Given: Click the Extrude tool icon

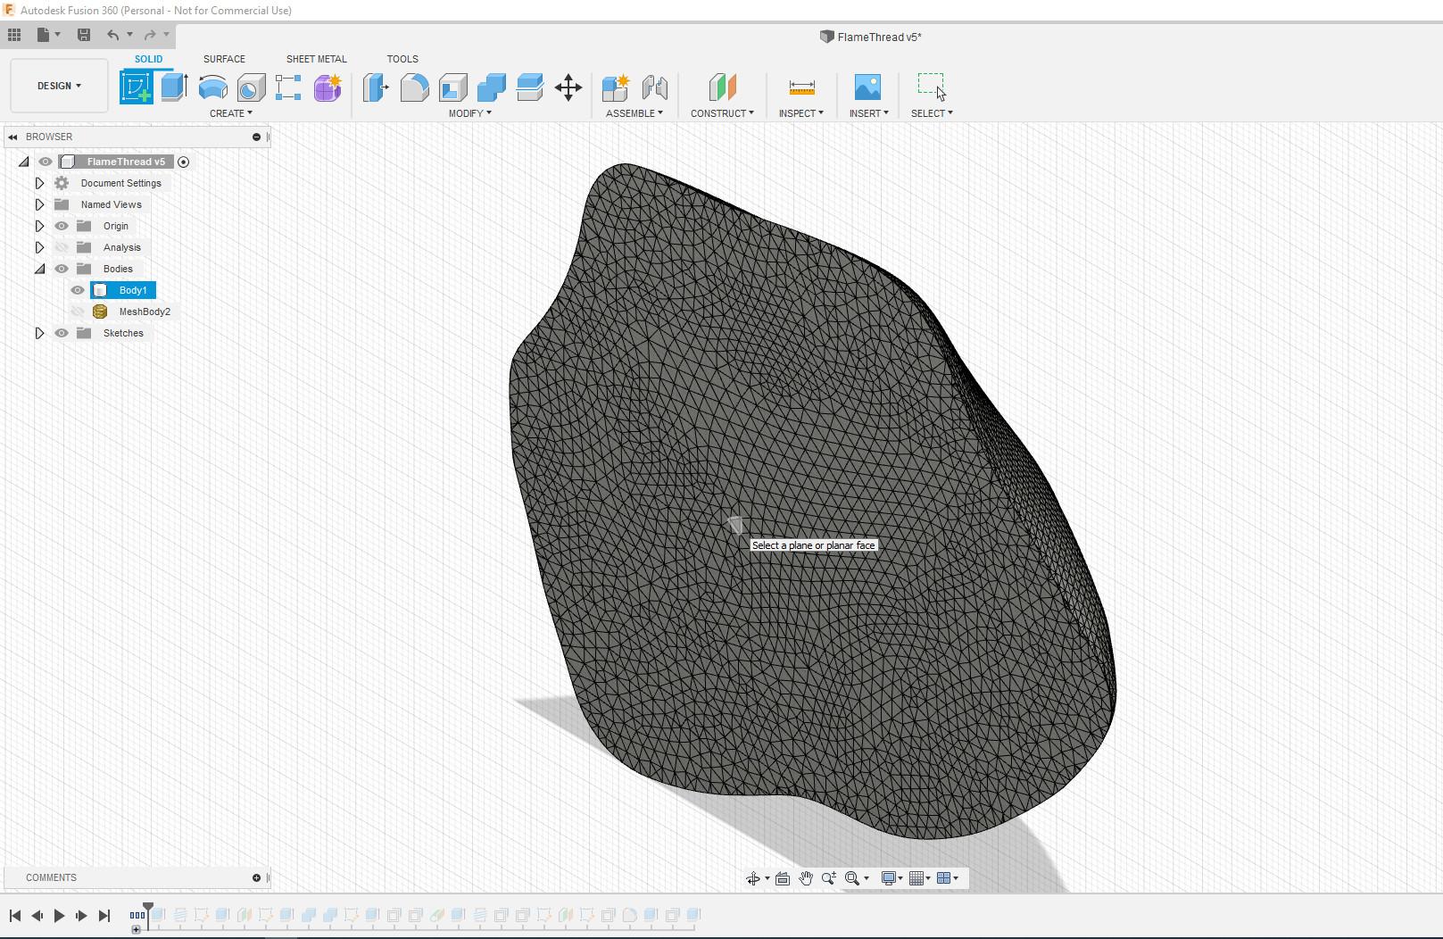Looking at the screenshot, I should [x=174, y=87].
